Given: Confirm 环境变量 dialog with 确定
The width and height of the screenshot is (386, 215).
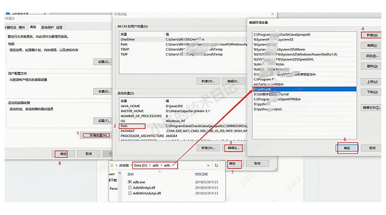Looking at the screenshot, I should coord(232,163).
